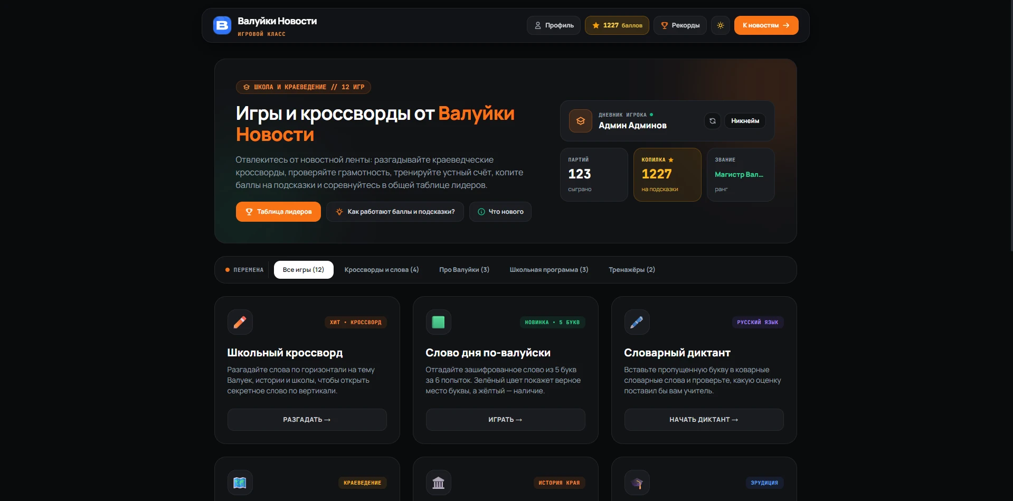Click ИГРАТЬ on Слово дня по-валуйски
This screenshot has width=1013, height=501.
tap(506, 420)
